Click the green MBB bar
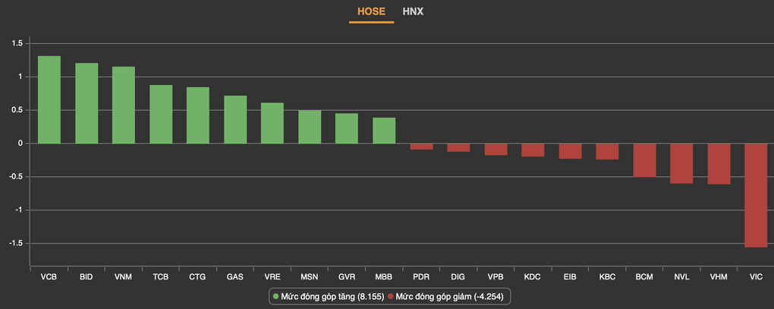 (x=384, y=131)
